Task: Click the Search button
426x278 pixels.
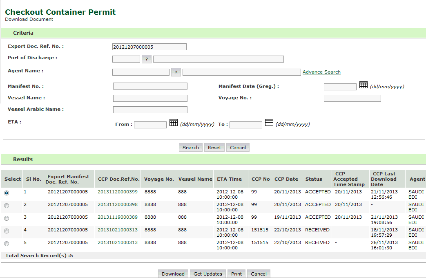Action: (x=190, y=148)
